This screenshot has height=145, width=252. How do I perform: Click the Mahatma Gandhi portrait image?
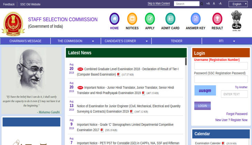[x=31, y=70]
